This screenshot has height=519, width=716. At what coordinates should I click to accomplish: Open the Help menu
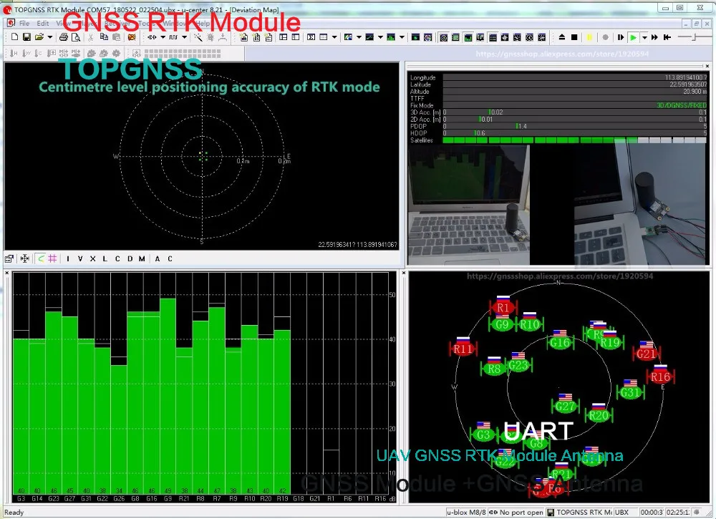coord(203,24)
